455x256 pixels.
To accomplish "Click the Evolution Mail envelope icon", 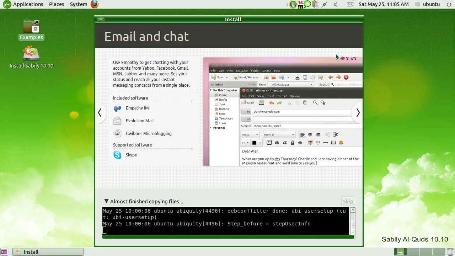I will (117, 121).
